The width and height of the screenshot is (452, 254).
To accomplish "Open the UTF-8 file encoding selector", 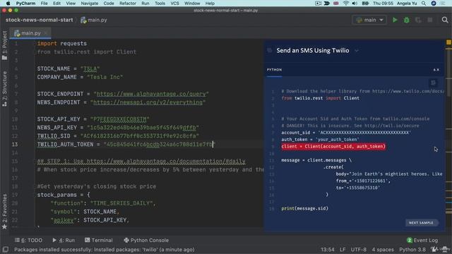I will point(358,249).
